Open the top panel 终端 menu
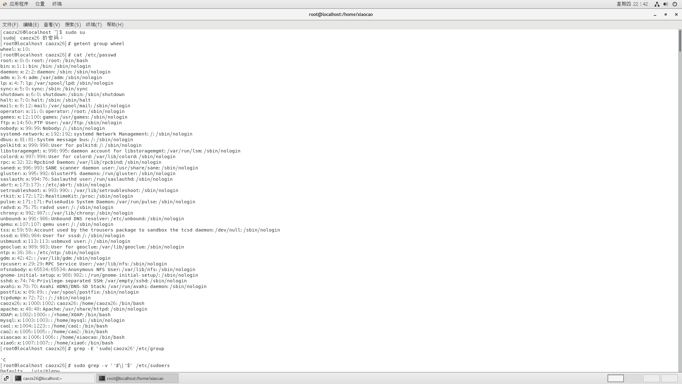The height and width of the screenshot is (384, 682). 57,4
